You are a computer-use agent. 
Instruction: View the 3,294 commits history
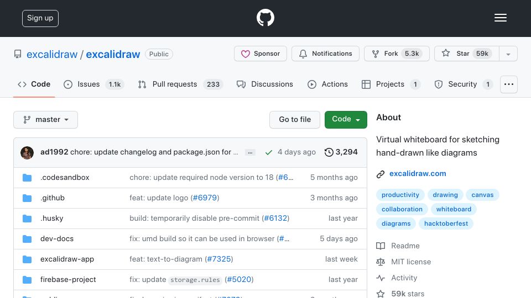click(x=341, y=152)
